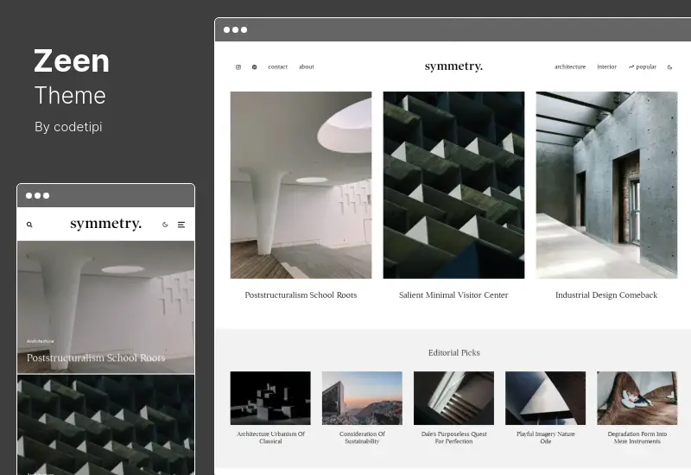Click the geometric facade image in mobile preview
The width and height of the screenshot is (691, 475).
pos(105,425)
